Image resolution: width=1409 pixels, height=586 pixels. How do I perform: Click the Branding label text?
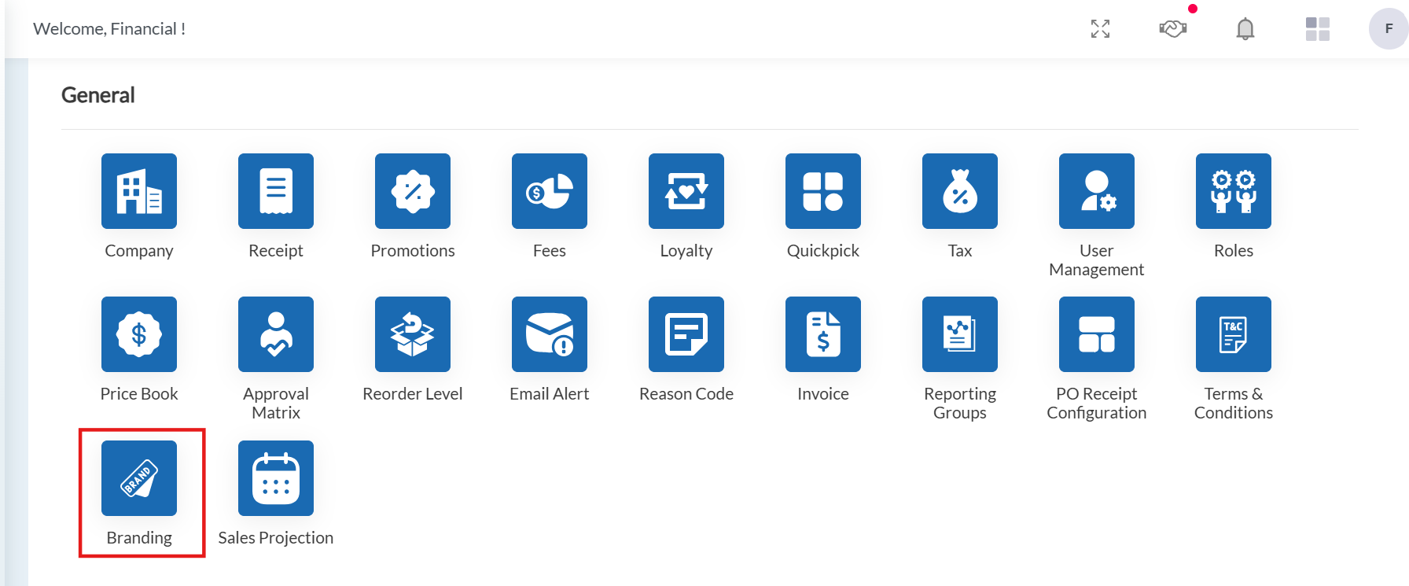click(x=139, y=538)
